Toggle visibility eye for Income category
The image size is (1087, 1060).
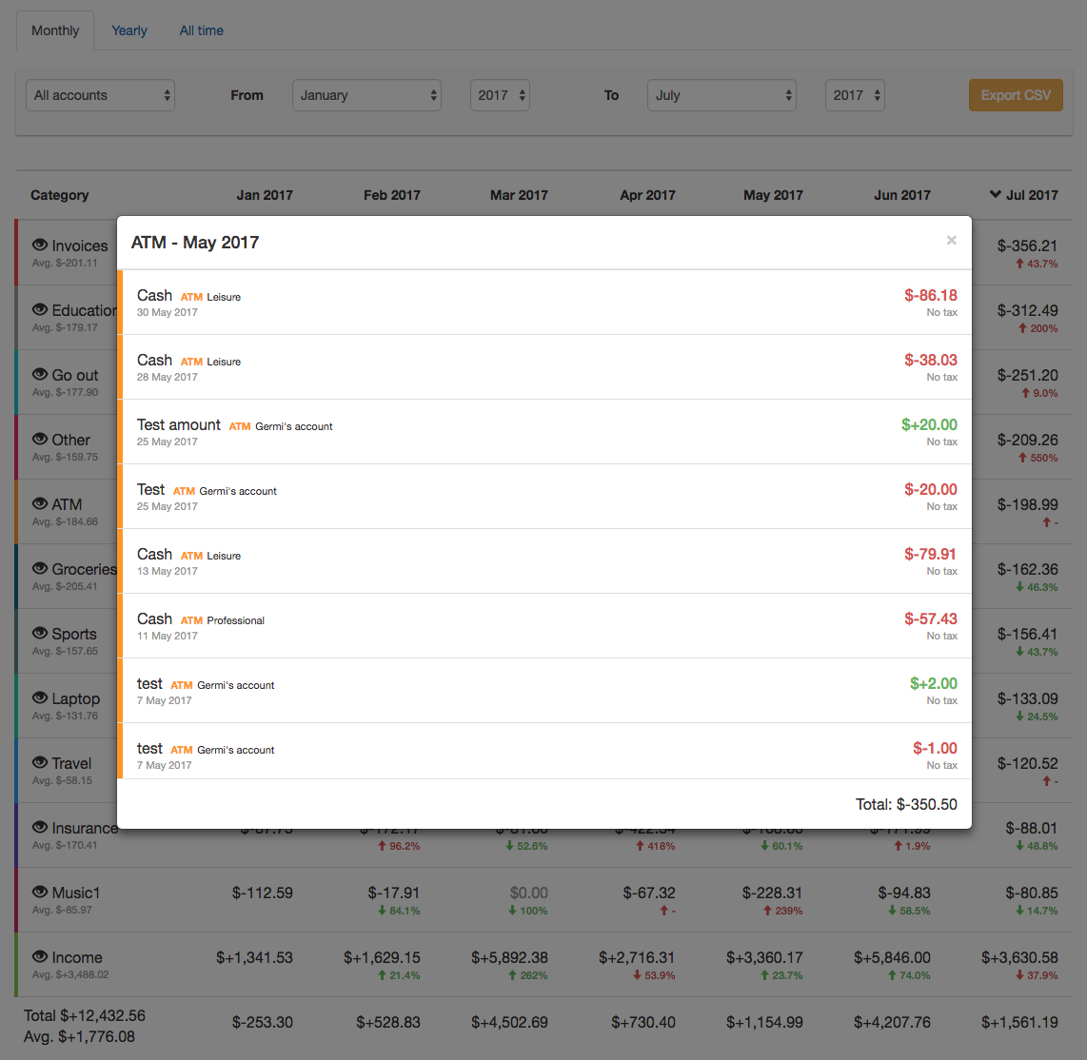pyautogui.click(x=40, y=957)
